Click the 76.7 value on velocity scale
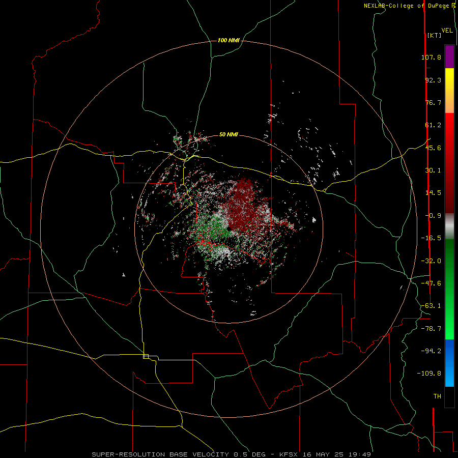The width and height of the screenshot is (458, 458). click(x=433, y=102)
